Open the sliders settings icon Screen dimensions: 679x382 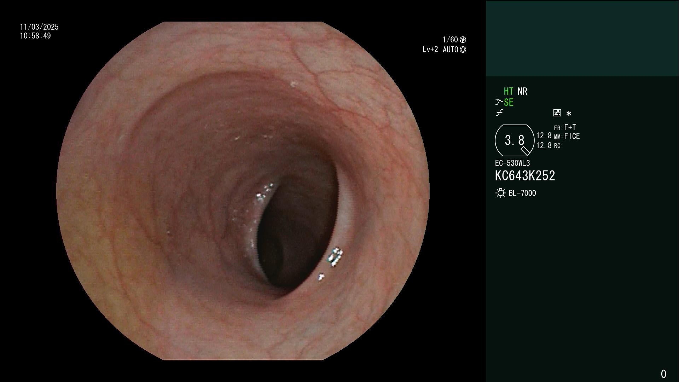pyautogui.click(x=557, y=113)
